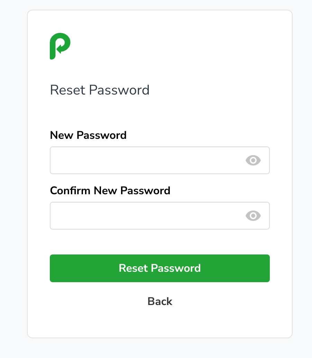Click the green Reset Password button
The image size is (312, 358).
[160, 268]
